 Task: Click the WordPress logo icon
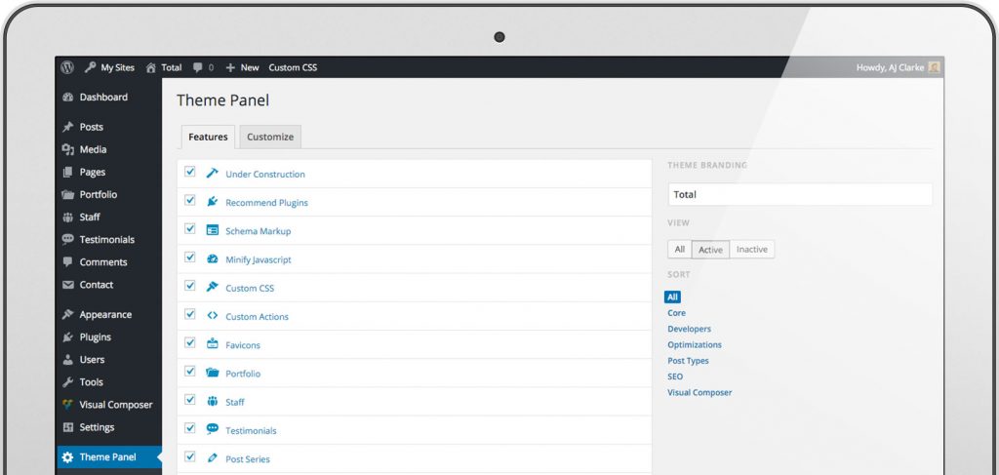(x=67, y=67)
